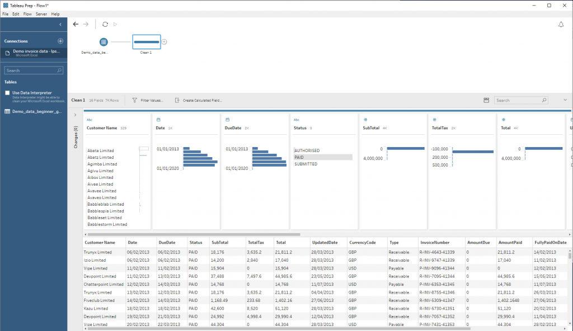The width and height of the screenshot is (573, 331).
Task: Click the CurrencyCode column header
Action: (x=367, y=242)
